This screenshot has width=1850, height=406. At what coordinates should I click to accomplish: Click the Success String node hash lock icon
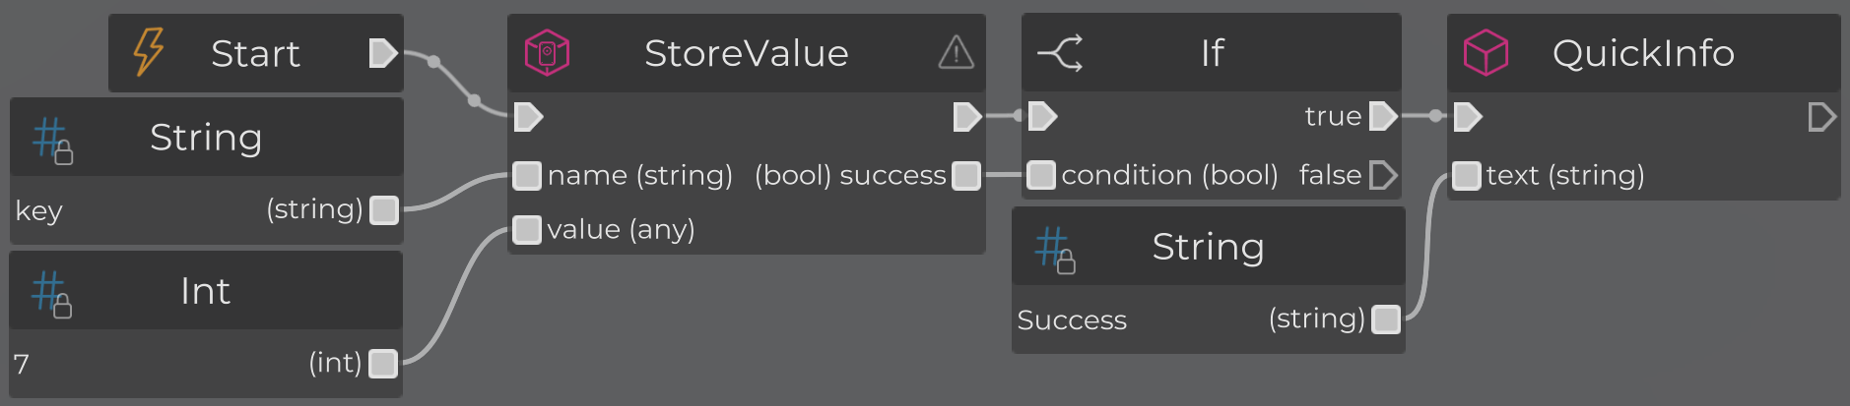click(1055, 249)
